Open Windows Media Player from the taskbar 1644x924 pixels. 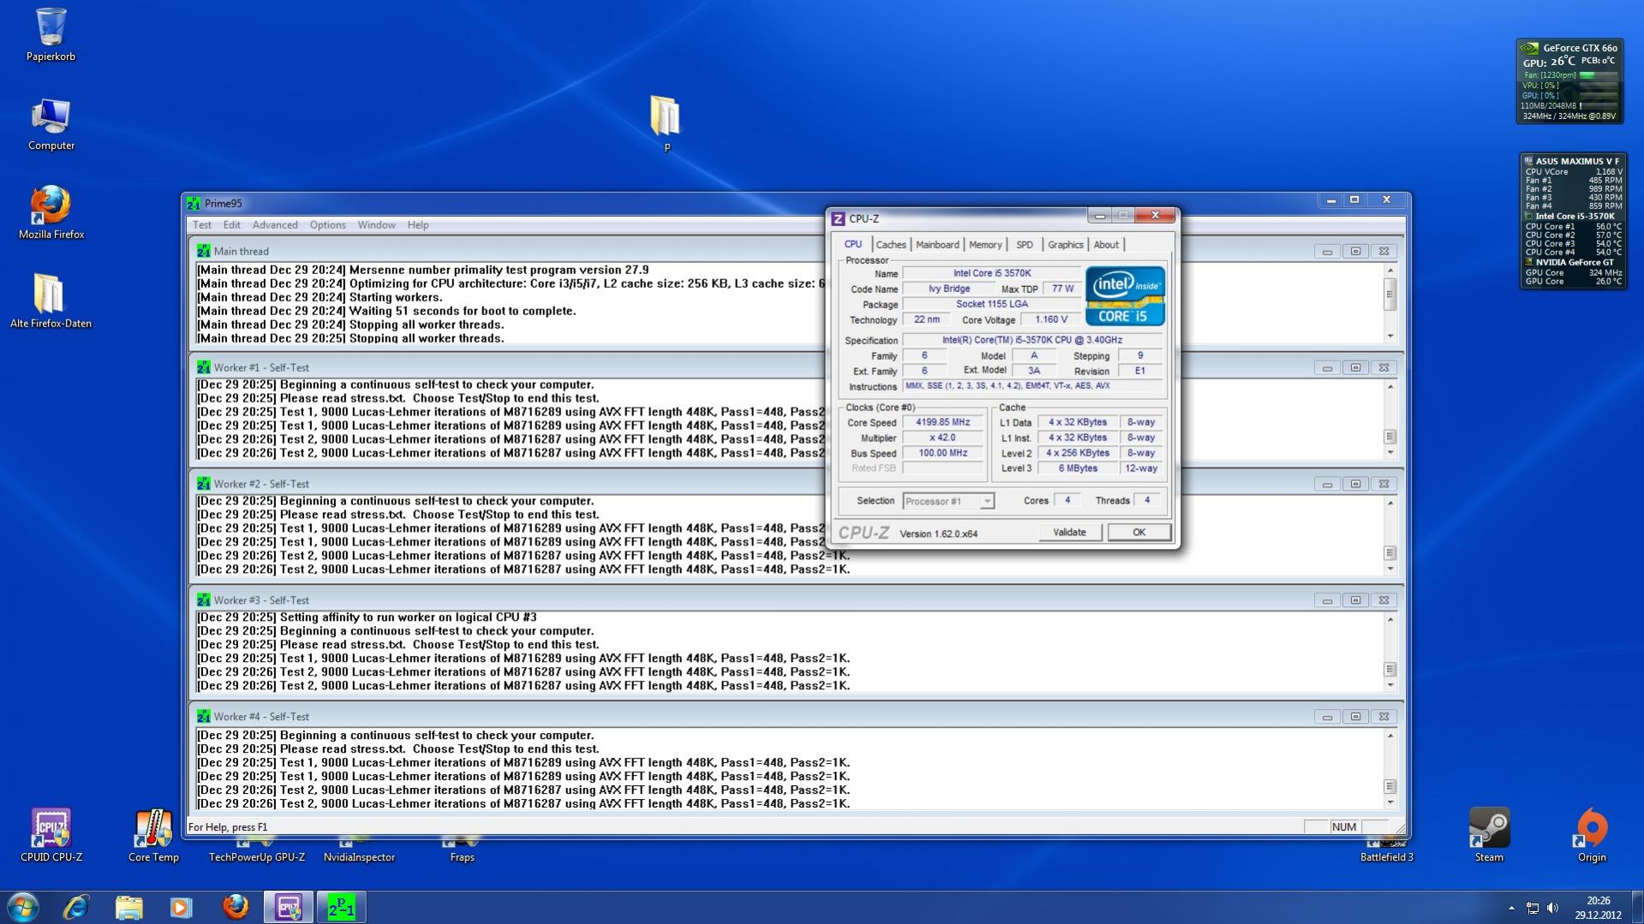tap(181, 907)
